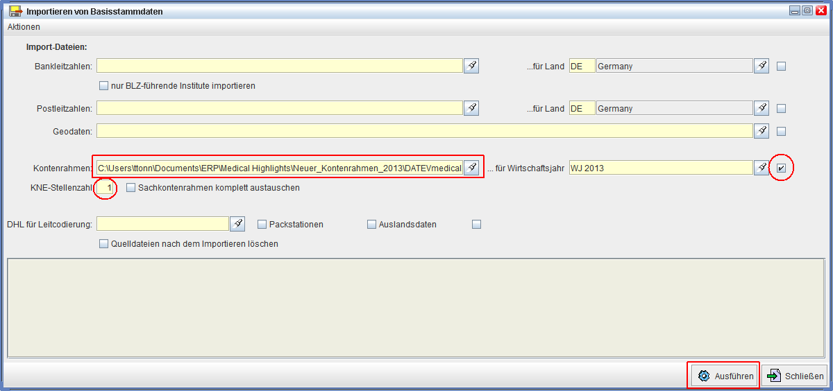Enable Quelldateien nach dem Importieren löschen

(x=104, y=243)
